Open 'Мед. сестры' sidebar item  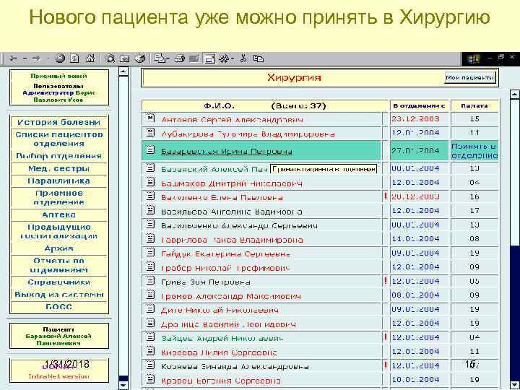click(58, 168)
